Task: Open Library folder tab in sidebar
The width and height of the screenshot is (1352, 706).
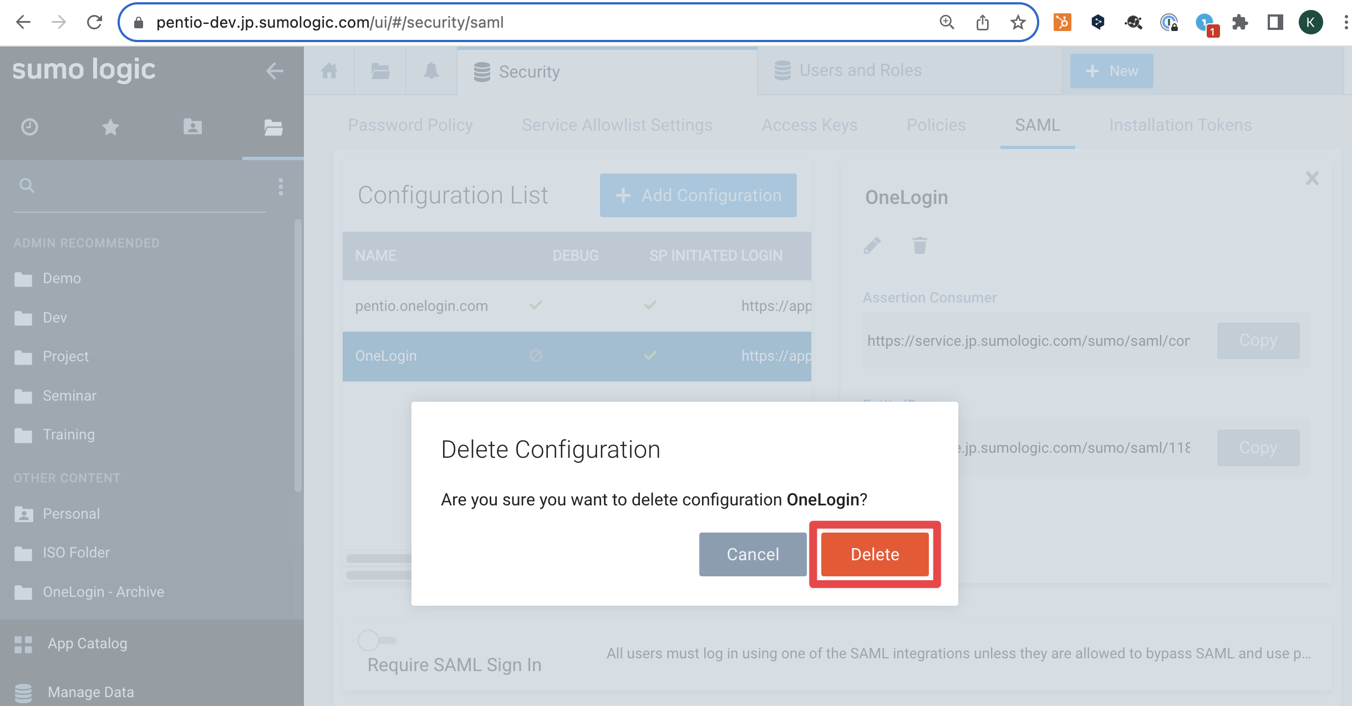Action: tap(273, 127)
